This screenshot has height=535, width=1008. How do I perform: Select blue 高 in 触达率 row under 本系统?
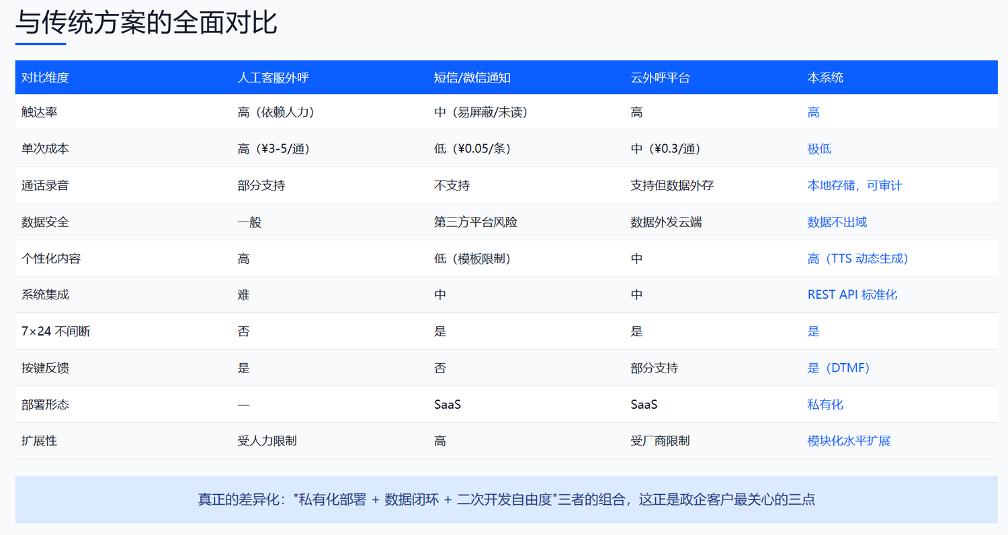pyautogui.click(x=813, y=112)
